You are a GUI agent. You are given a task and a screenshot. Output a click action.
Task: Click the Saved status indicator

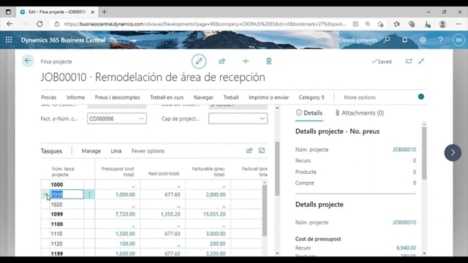[x=382, y=61]
